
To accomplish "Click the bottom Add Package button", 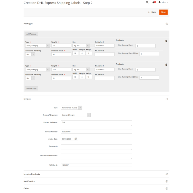I will [31, 89].
